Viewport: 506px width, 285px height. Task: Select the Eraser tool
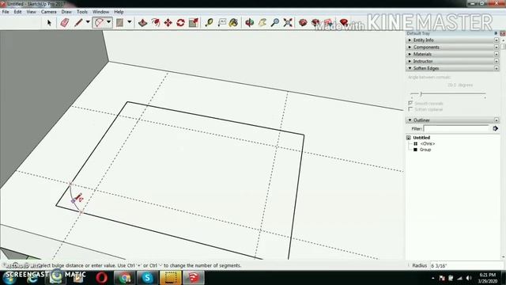[65, 23]
